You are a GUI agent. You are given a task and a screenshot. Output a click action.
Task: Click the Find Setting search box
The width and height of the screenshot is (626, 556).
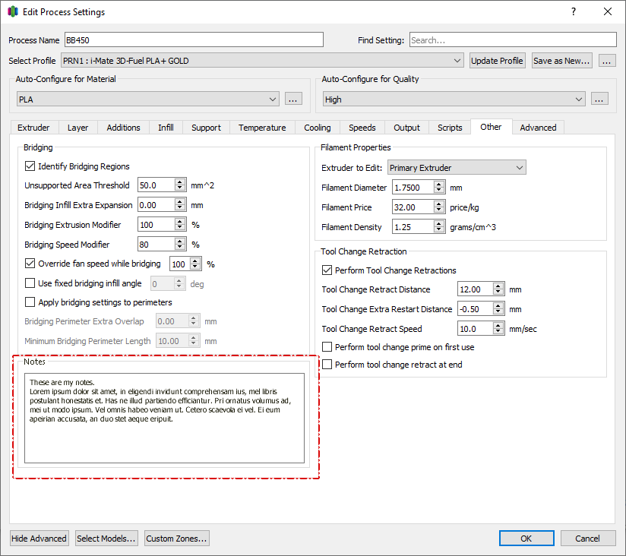(x=513, y=40)
